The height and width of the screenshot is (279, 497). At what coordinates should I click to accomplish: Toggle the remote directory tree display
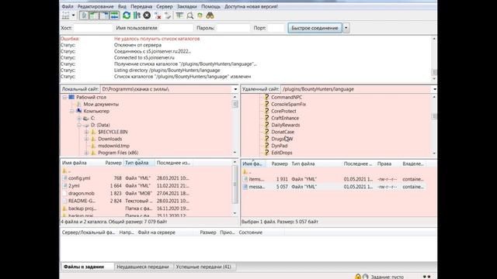click(x=104, y=15)
